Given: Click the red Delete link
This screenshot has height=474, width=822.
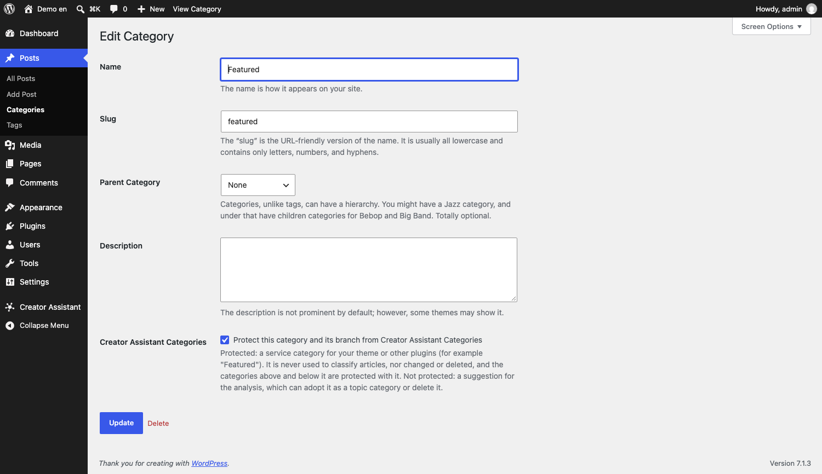Looking at the screenshot, I should [x=158, y=423].
